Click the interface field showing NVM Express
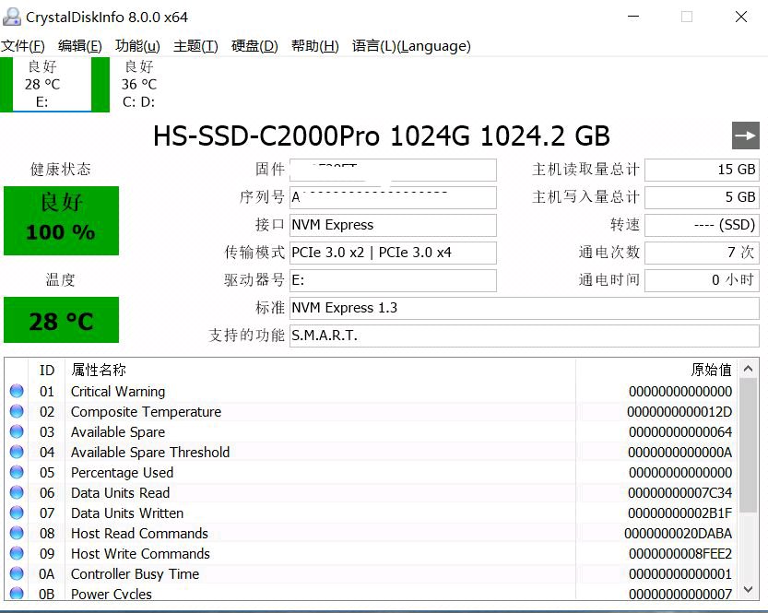 click(393, 225)
